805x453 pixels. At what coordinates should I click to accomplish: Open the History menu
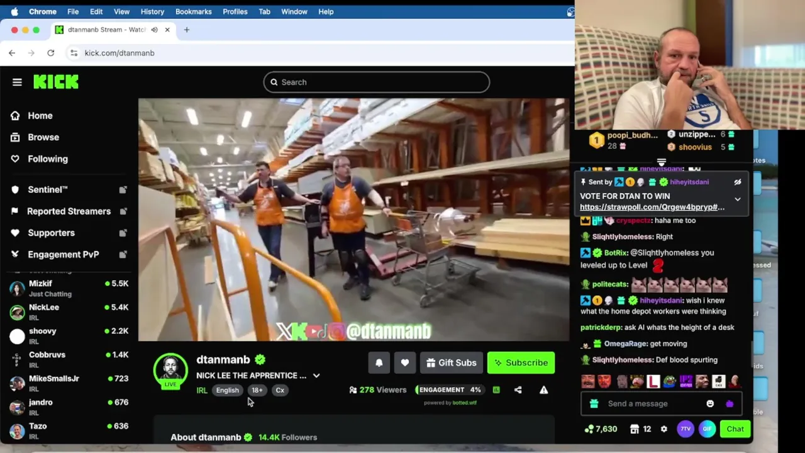(152, 11)
